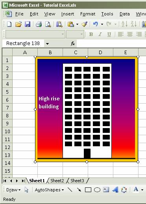Expand the Undo history dropdown arrow
This screenshot has width=146, height=204.
tap(102, 24)
